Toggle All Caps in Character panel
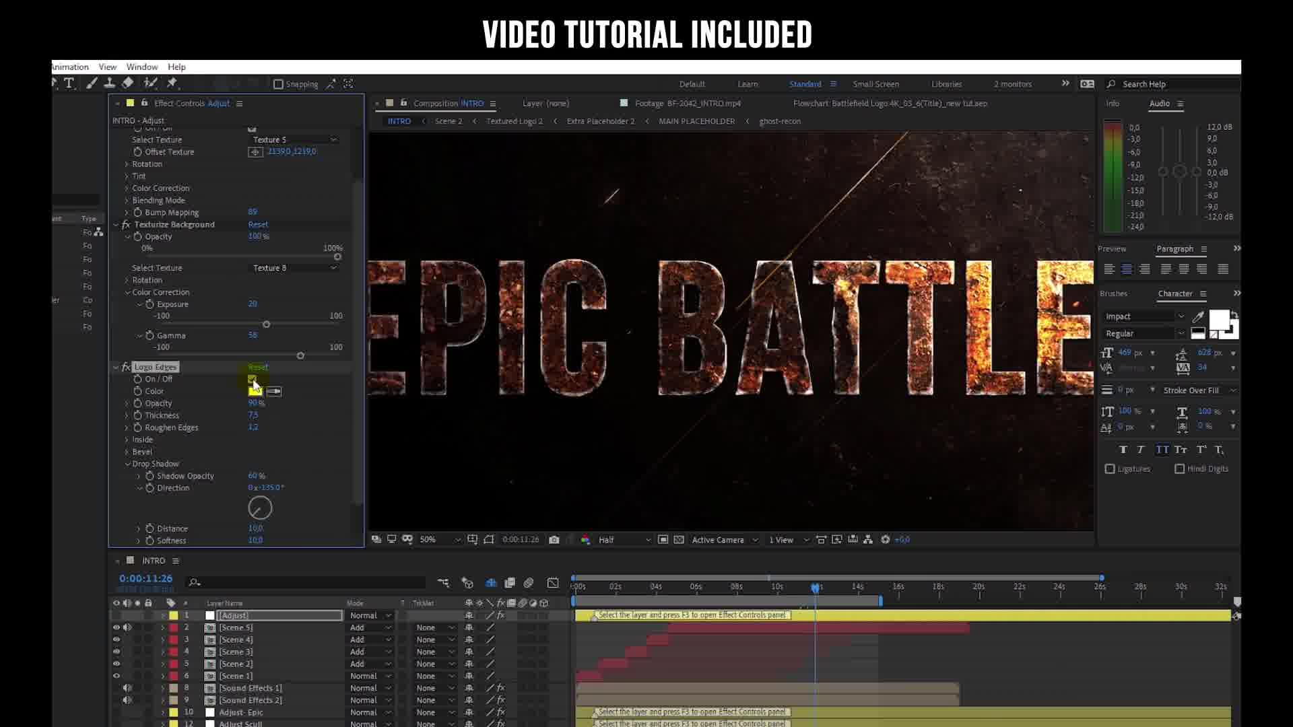The height and width of the screenshot is (727, 1293). click(1162, 450)
